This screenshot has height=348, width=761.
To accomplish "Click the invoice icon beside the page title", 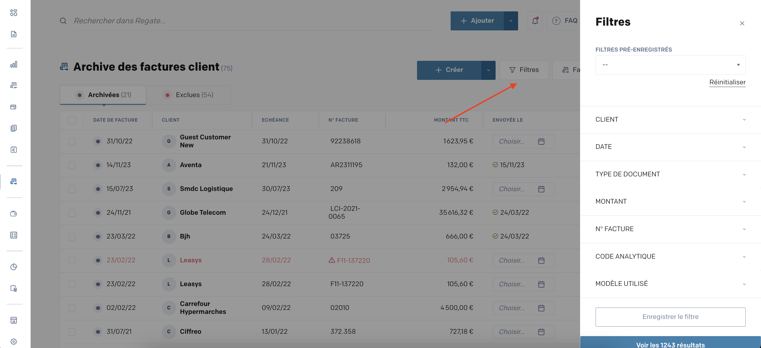I will 64,67.
